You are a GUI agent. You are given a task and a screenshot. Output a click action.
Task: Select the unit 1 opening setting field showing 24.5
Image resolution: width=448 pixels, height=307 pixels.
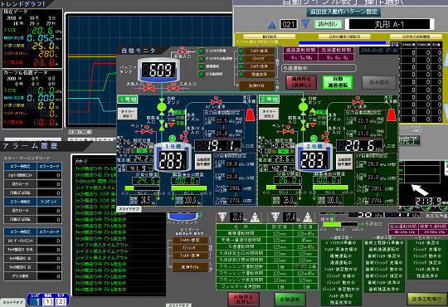click(x=145, y=200)
